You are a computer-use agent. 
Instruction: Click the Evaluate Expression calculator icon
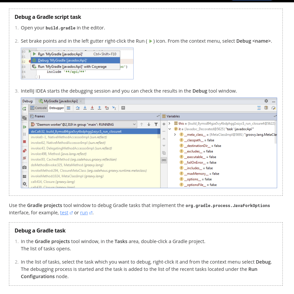click(123, 108)
